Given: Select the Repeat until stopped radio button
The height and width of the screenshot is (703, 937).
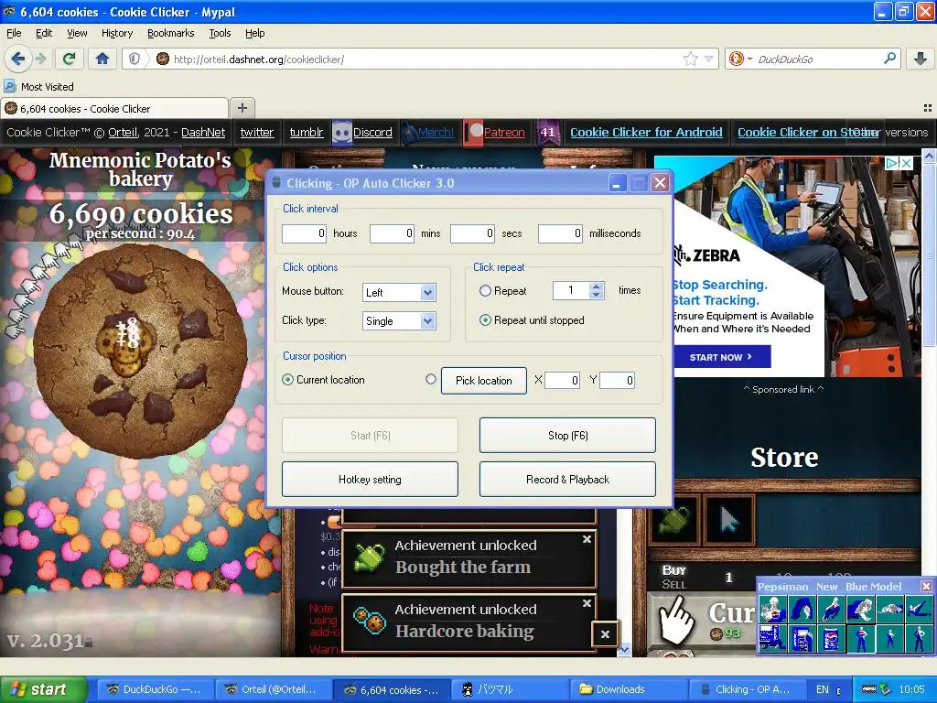Looking at the screenshot, I should click(485, 320).
